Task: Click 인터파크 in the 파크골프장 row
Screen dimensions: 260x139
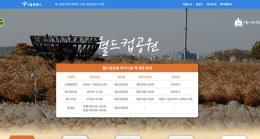Action: tap(175, 92)
